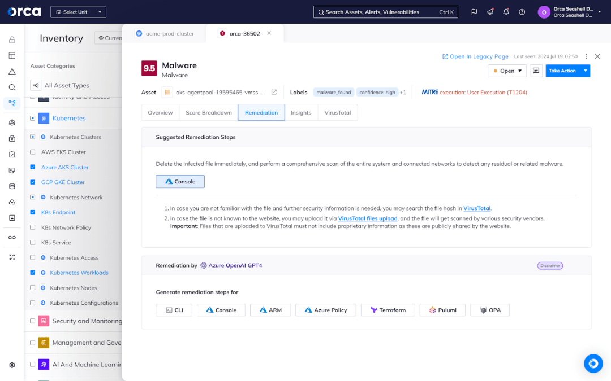Click the MITRE User Execution T1204 link
This screenshot has width=611, height=381.
[x=483, y=93]
